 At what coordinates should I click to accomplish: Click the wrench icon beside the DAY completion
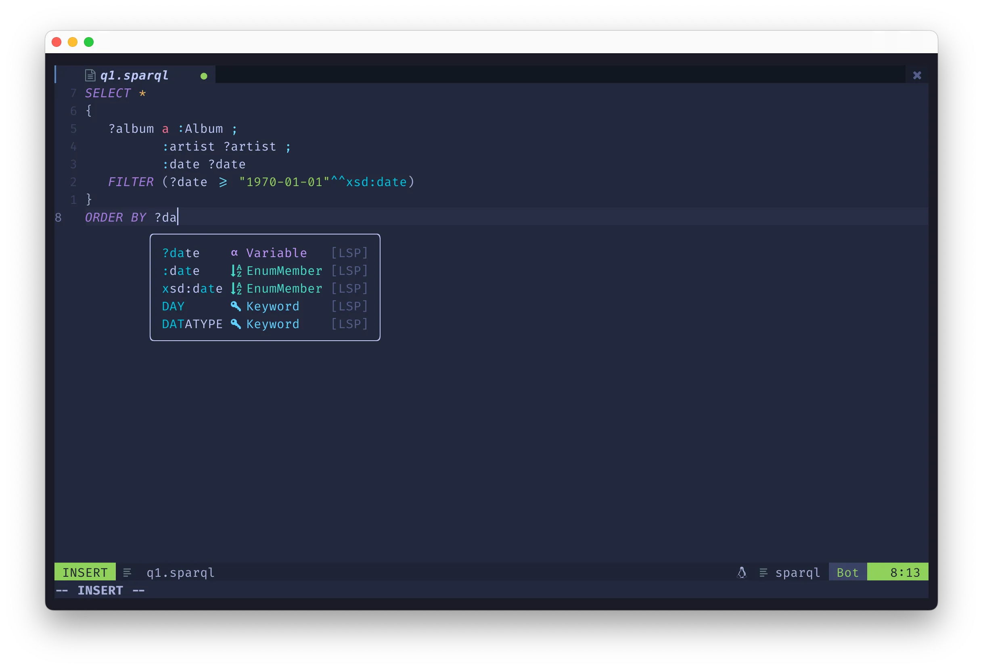pyautogui.click(x=236, y=306)
